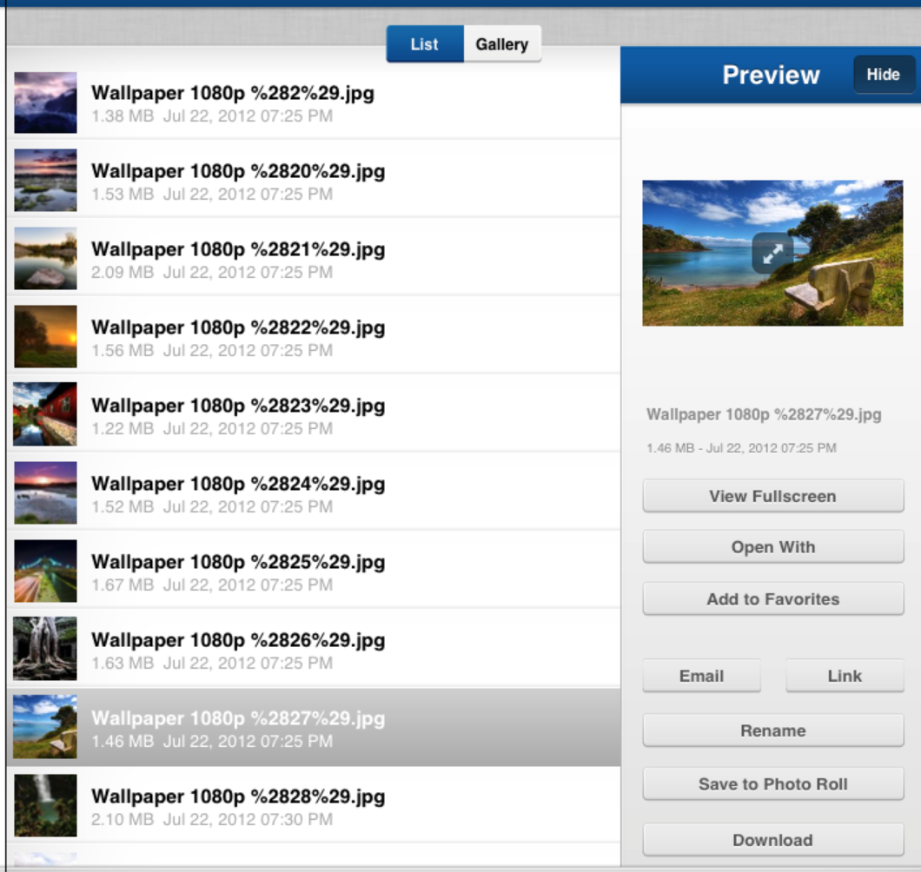
Task: Select file name Wallpaper 1080p %2821%29.jpg
Action: click(238, 249)
